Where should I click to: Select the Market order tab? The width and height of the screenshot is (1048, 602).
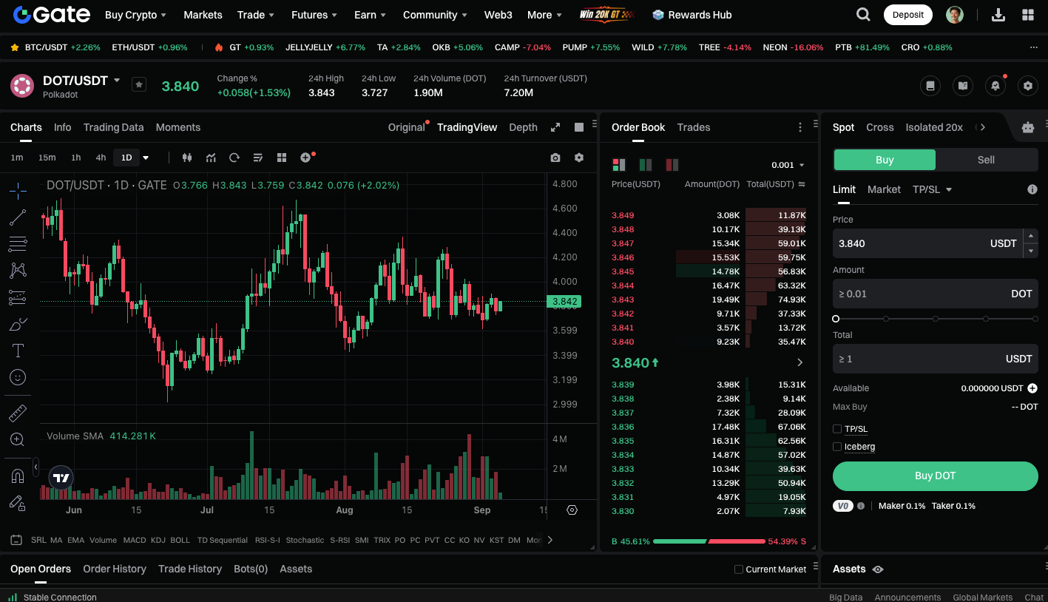(x=884, y=189)
